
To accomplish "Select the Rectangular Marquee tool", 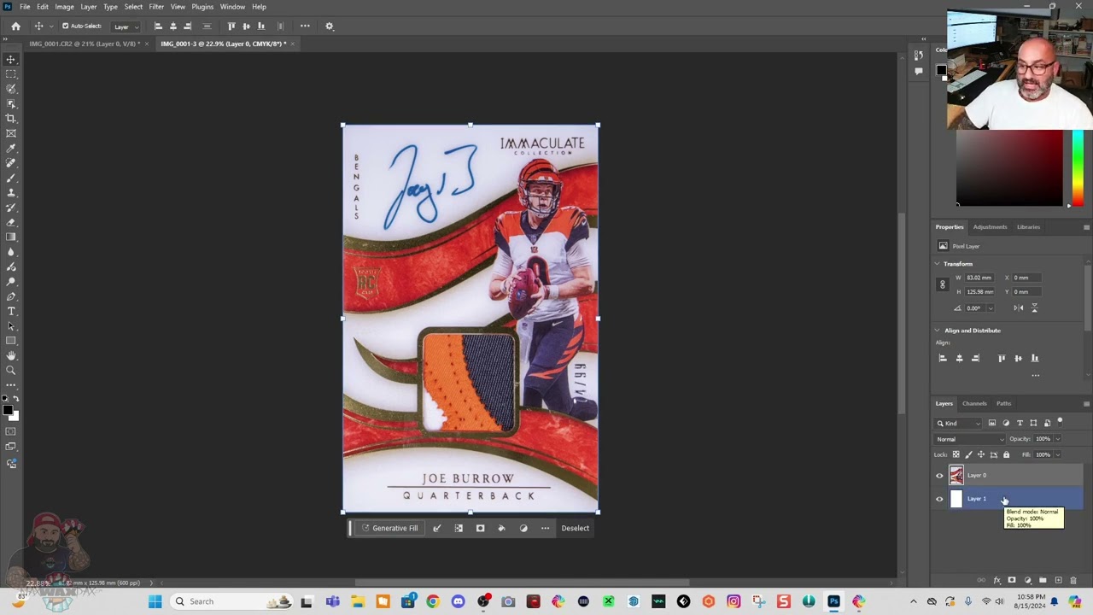I will (x=11, y=74).
